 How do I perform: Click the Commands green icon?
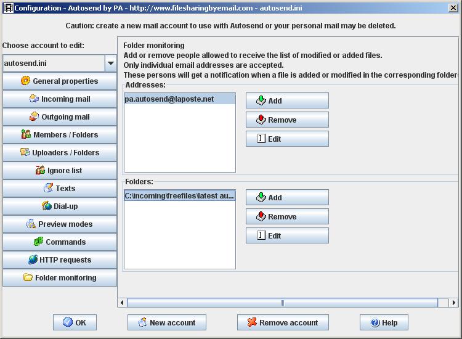(38, 242)
